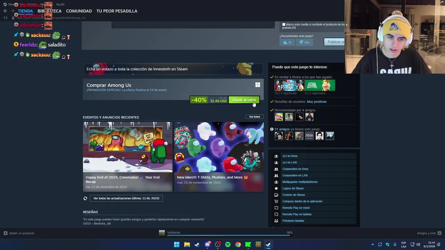Click the shopping cart icon by Compras
This screenshot has height=250, width=445.
pos(276,201)
